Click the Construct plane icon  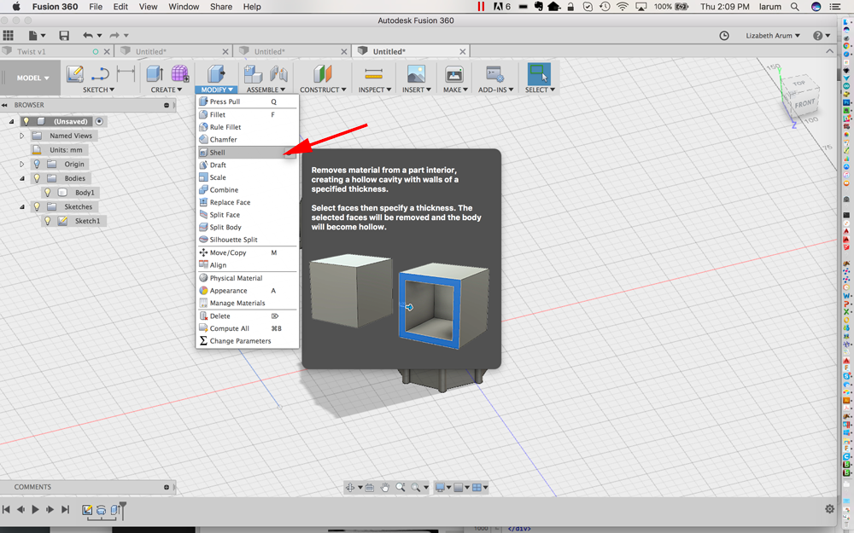[x=323, y=74]
